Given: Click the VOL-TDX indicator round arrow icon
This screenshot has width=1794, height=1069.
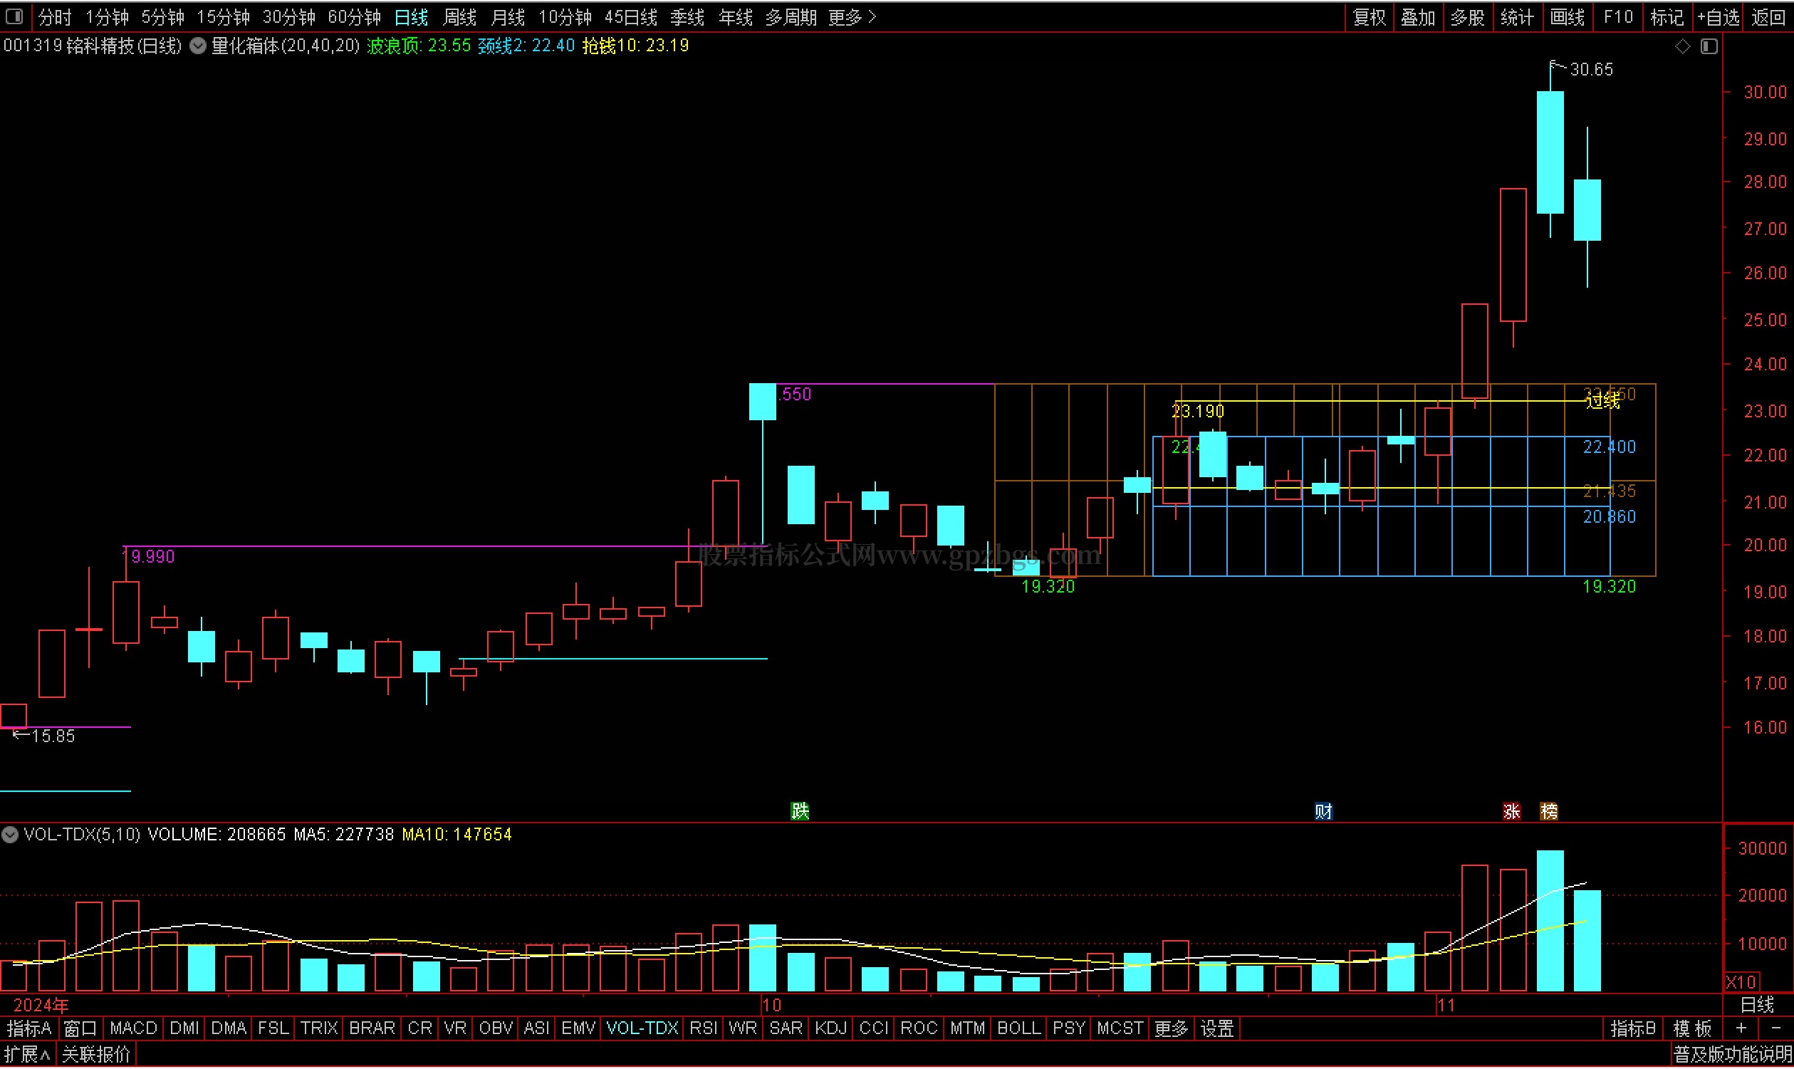Looking at the screenshot, I should pyautogui.click(x=10, y=835).
